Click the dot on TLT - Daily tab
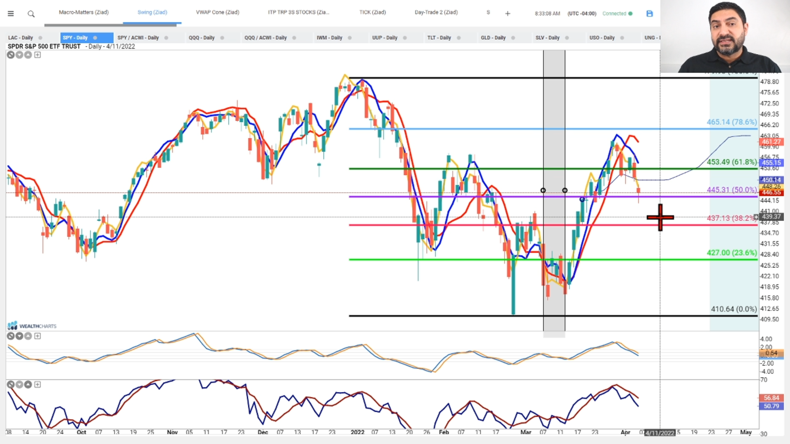 (459, 38)
